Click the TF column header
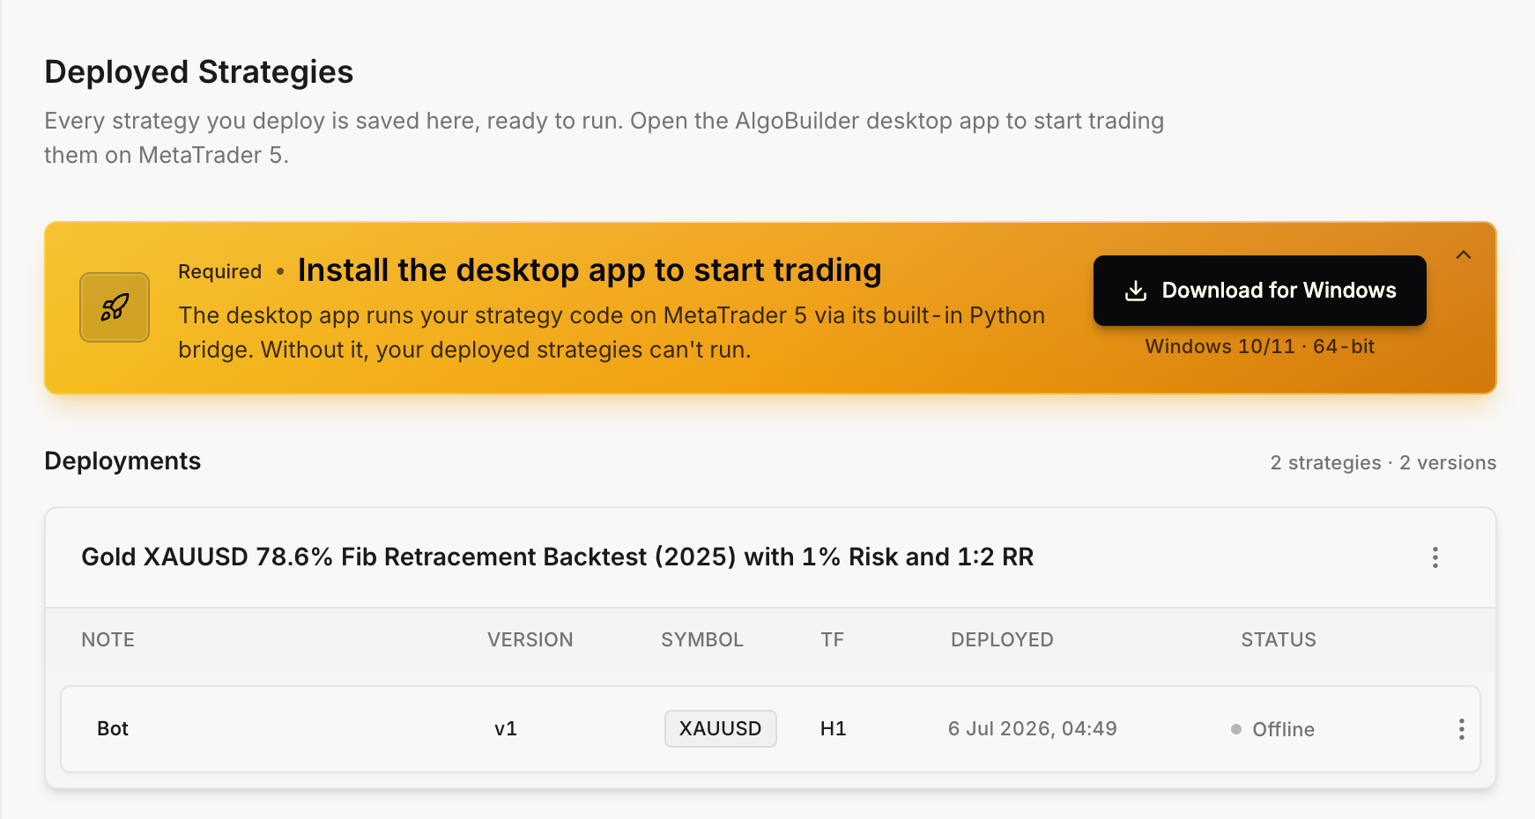Viewport: 1535px width, 819px height. pos(832,640)
